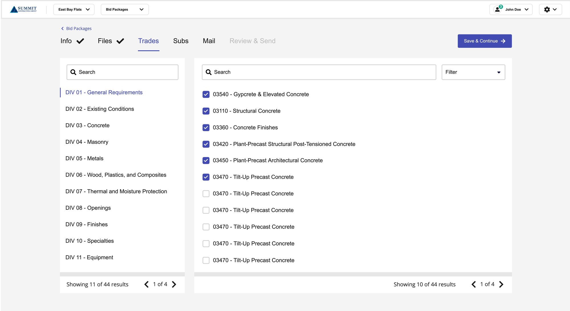The width and height of the screenshot is (570, 311).
Task: Switch to the Mail tab
Action: (209, 41)
